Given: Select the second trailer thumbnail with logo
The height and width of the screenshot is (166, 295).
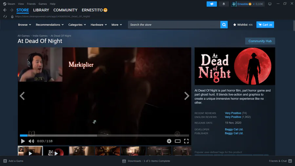Looking at the screenshot, I should coord(56,151).
